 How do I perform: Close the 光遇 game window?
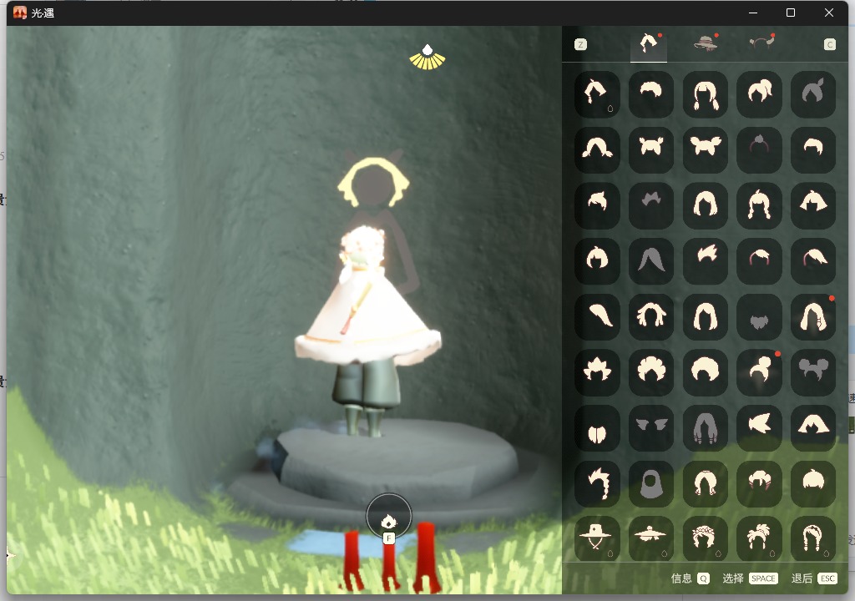[x=829, y=13]
